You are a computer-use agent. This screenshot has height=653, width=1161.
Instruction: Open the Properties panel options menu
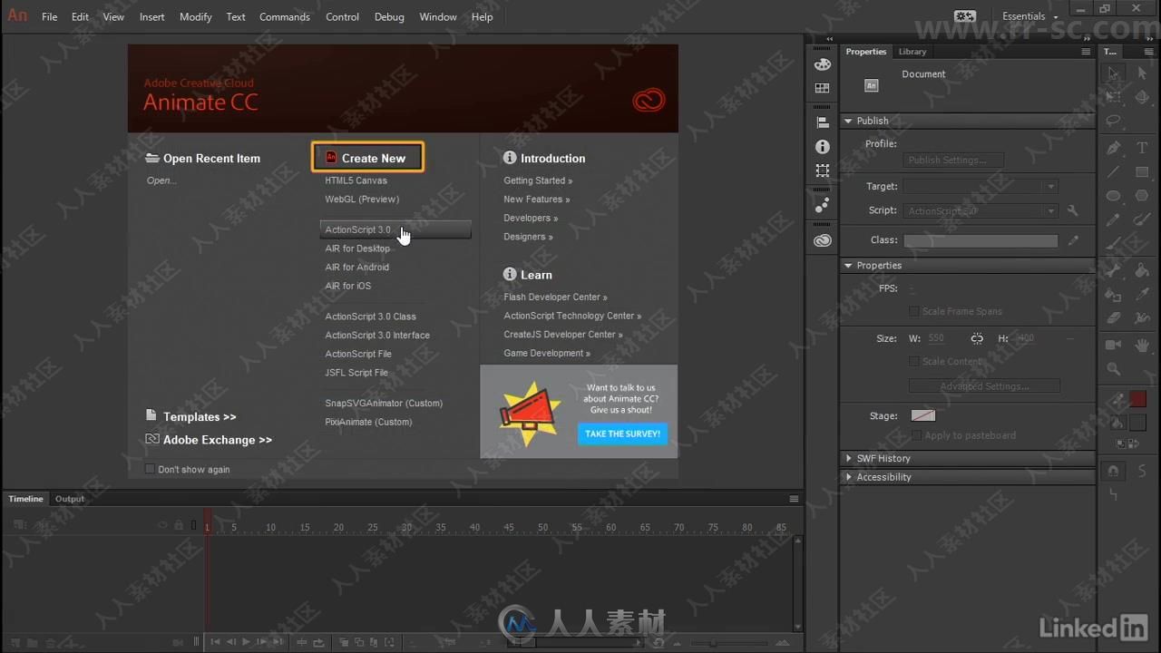point(1086,52)
